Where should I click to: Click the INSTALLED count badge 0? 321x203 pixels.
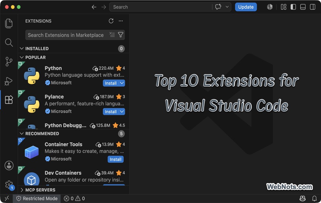pos(121,49)
